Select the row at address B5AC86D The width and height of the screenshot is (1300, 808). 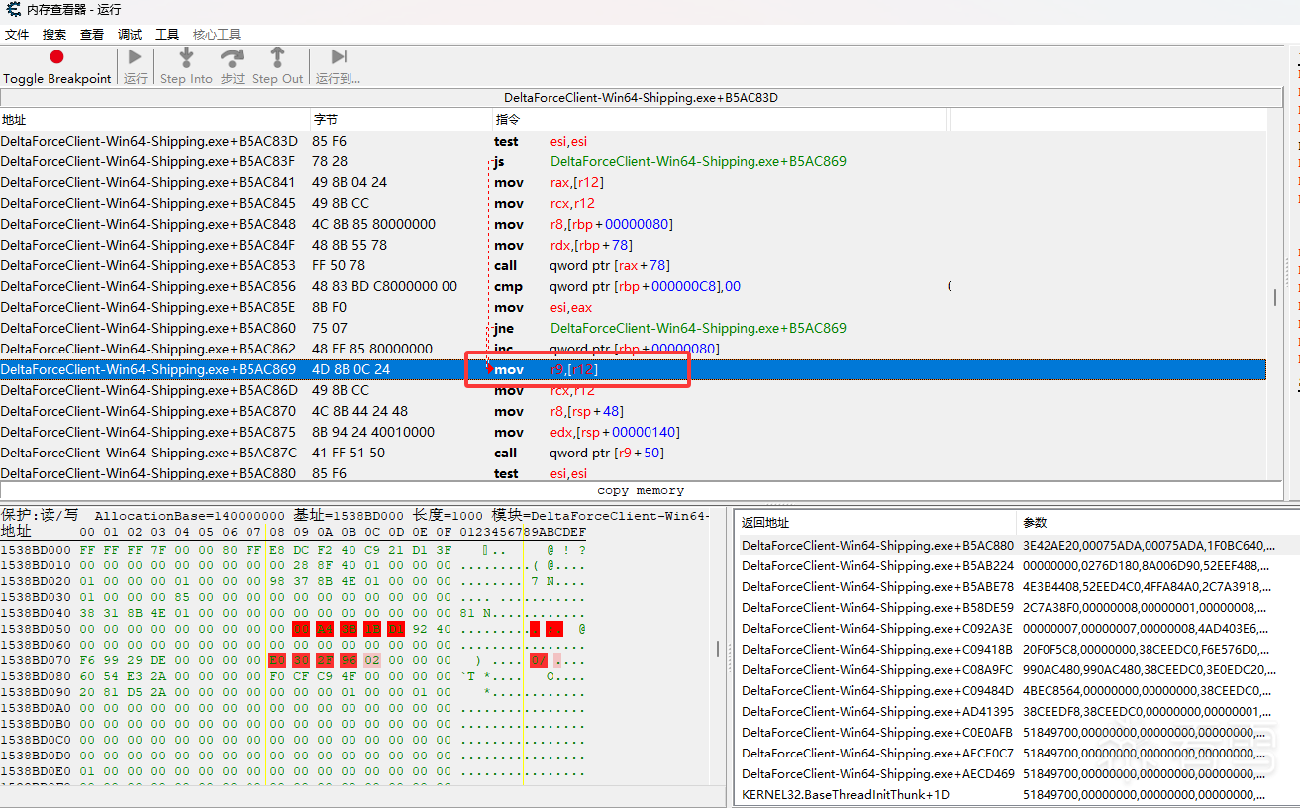633,390
